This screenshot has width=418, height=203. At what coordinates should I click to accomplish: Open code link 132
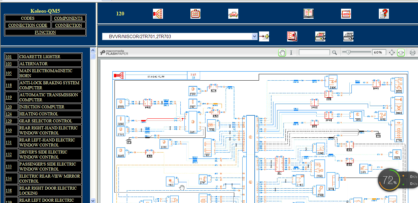(x=9, y=155)
